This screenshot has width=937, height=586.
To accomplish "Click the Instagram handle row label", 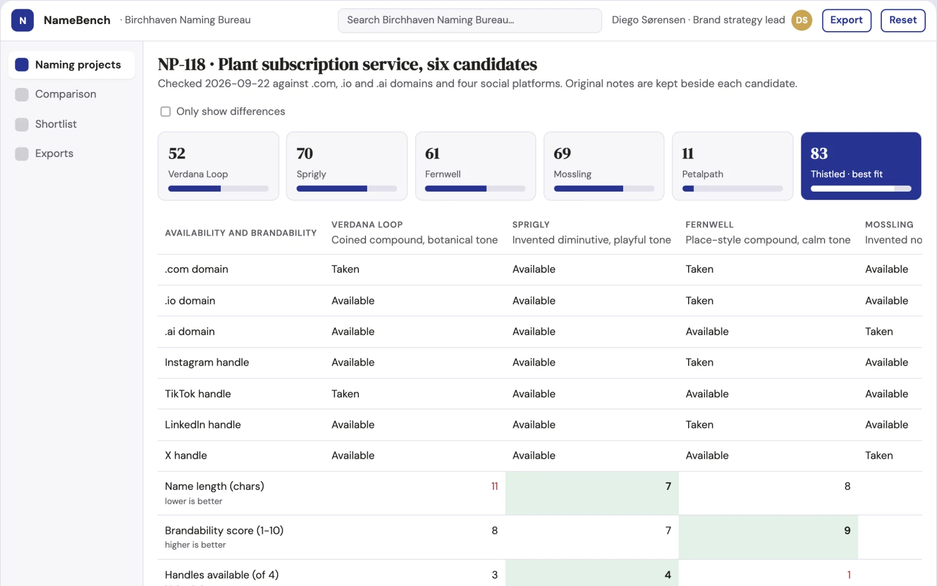I will 207,363.
